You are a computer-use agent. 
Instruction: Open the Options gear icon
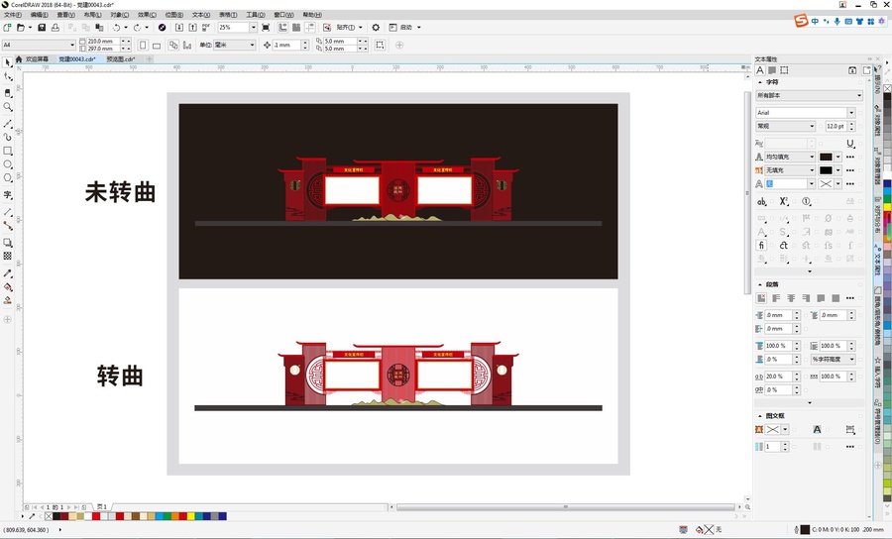click(376, 28)
